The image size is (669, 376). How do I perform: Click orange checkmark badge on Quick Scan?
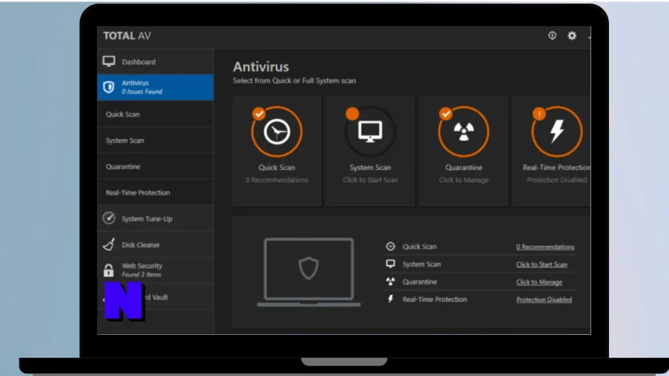[259, 114]
